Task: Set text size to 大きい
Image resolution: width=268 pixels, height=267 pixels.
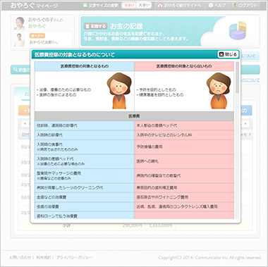Action: (143, 5)
